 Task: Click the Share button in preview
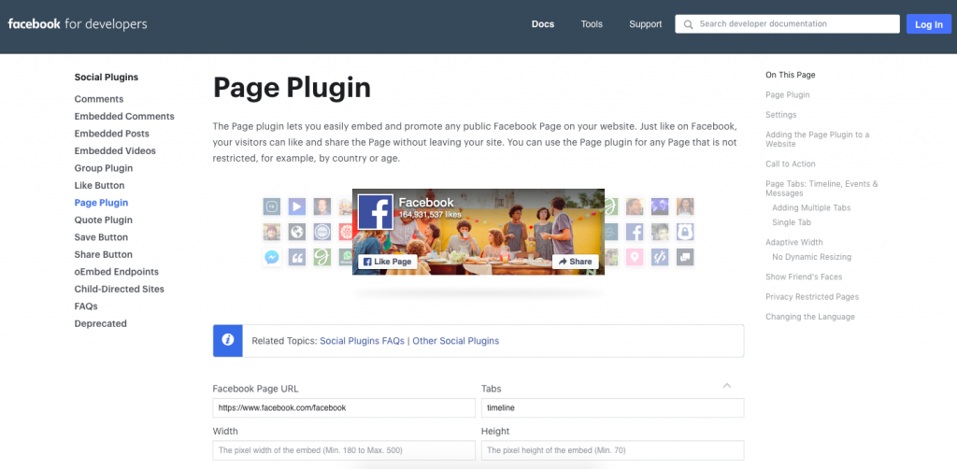point(575,262)
